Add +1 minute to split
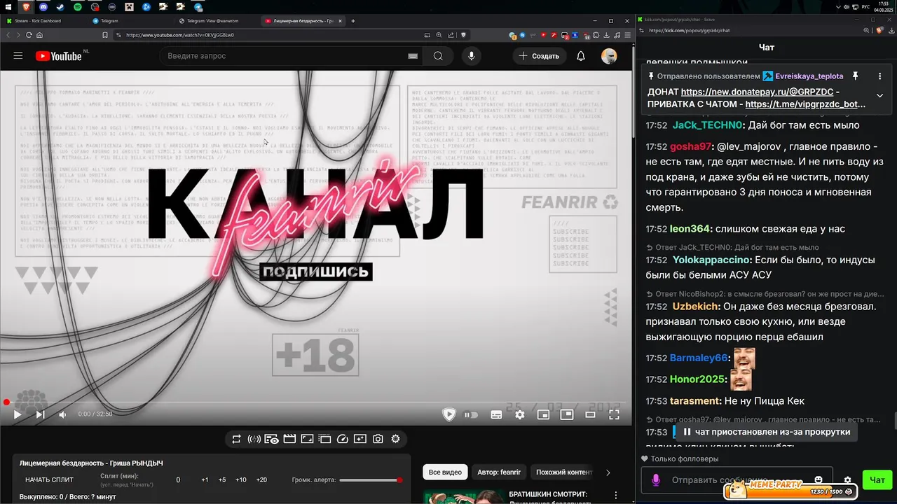 [x=205, y=480]
